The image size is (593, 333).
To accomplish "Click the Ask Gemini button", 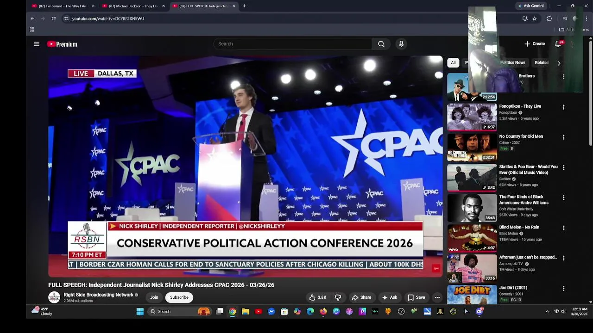I will point(530,6).
